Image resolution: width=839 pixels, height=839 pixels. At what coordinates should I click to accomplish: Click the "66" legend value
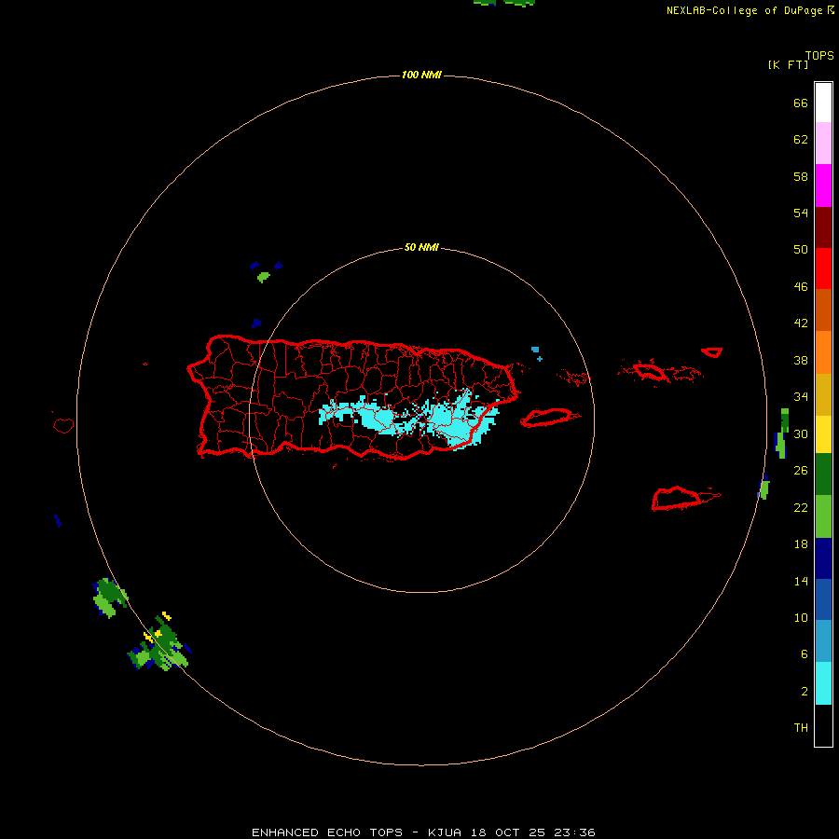(801, 103)
